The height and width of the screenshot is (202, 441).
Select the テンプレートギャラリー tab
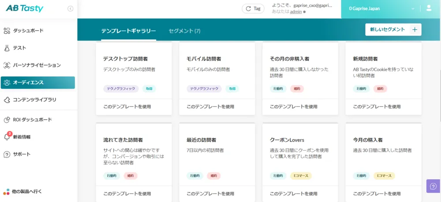128,31
